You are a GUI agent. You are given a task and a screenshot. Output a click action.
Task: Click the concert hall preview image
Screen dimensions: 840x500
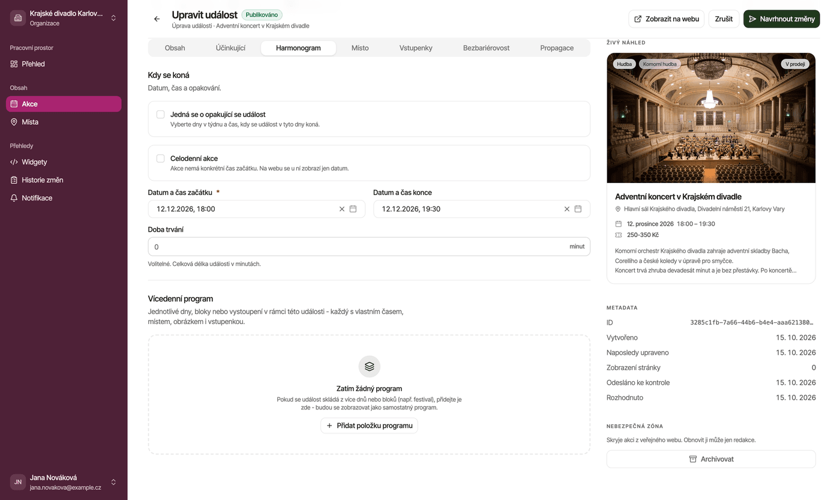pyautogui.click(x=711, y=118)
